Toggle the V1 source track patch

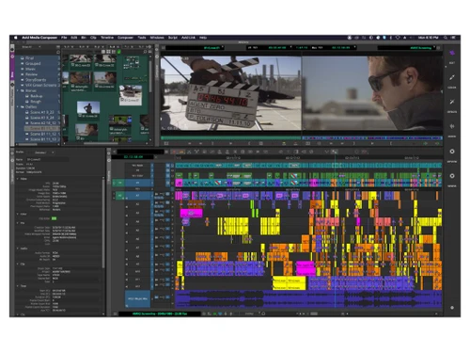(119, 183)
